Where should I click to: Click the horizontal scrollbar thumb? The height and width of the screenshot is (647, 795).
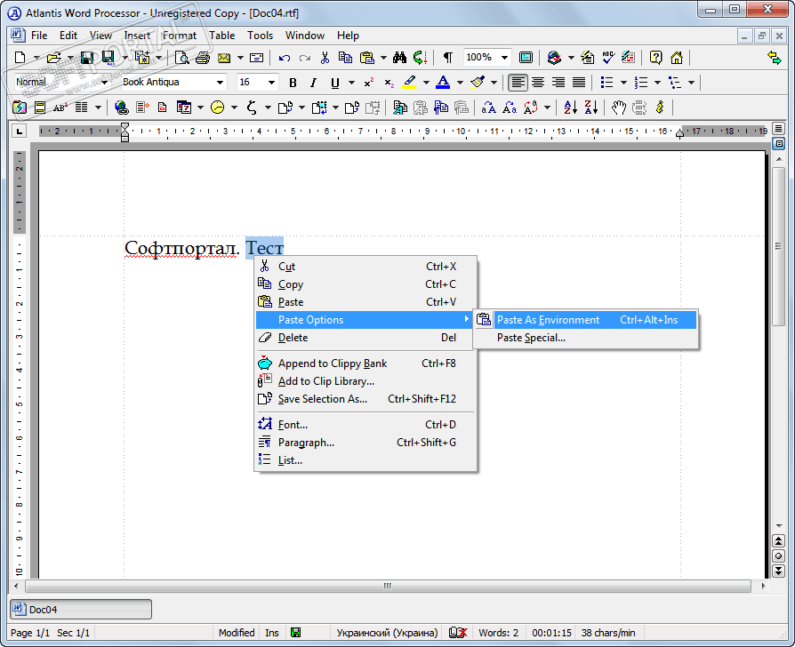coord(388,586)
